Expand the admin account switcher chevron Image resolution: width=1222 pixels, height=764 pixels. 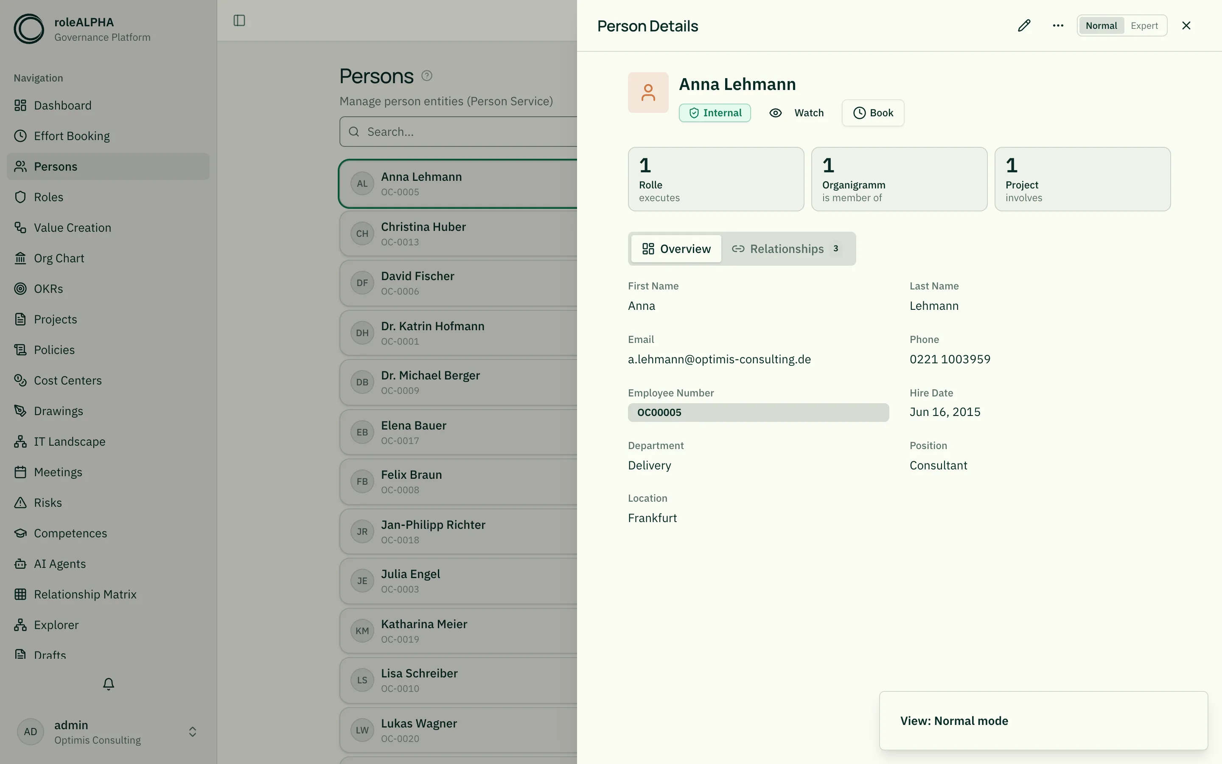tap(192, 732)
